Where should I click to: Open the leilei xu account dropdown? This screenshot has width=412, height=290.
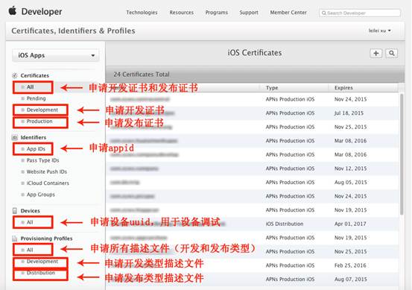[x=379, y=31]
